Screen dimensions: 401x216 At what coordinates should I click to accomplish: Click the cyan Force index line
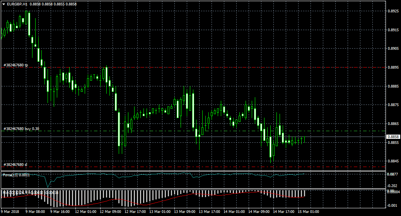(x=155, y=174)
